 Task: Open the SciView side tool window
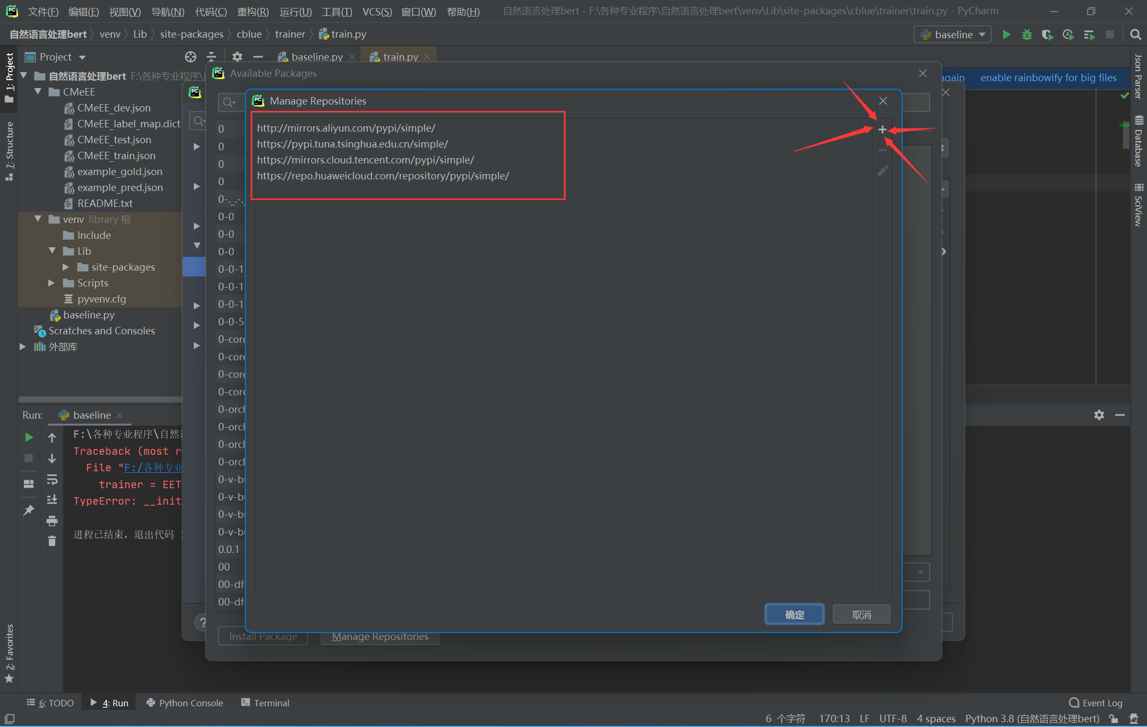click(x=1139, y=205)
